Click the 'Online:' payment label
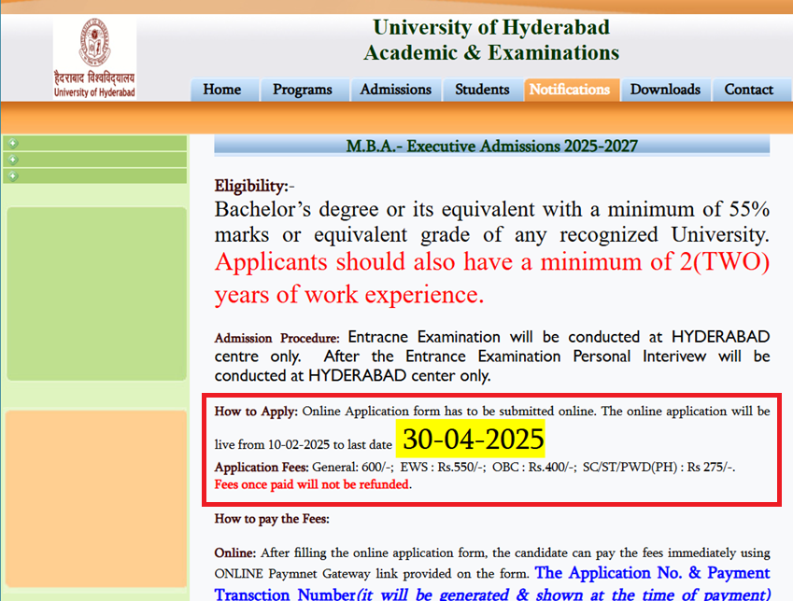This screenshot has height=601, width=793. (235, 553)
